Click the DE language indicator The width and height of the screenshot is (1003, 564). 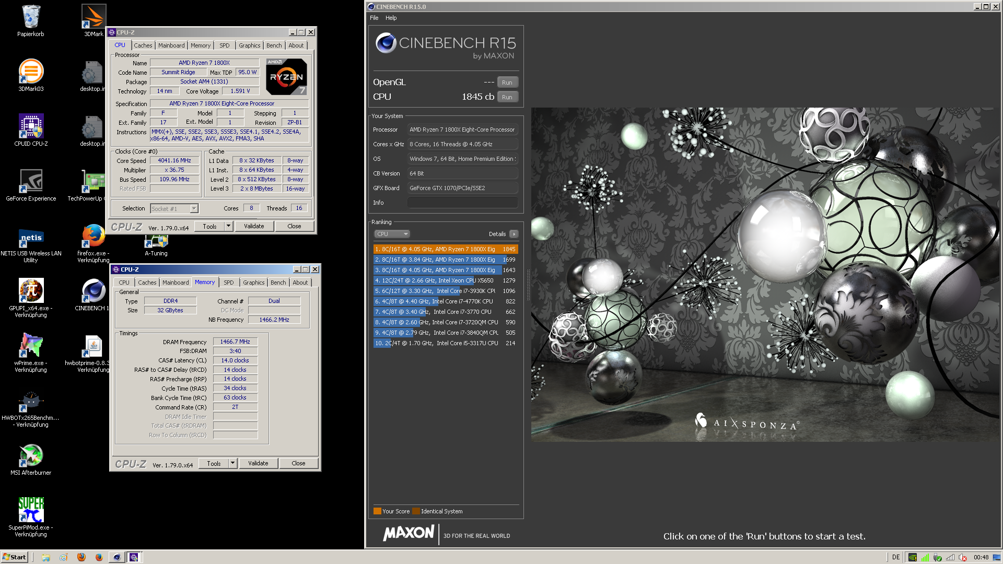[x=896, y=557]
